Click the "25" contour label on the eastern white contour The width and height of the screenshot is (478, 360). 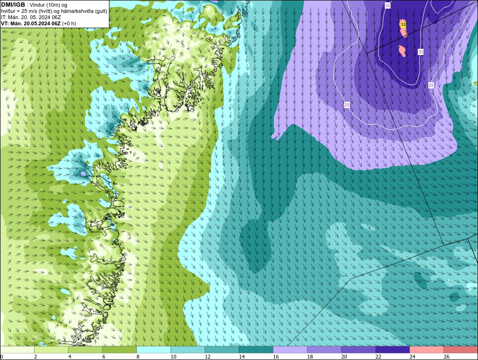tap(431, 86)
